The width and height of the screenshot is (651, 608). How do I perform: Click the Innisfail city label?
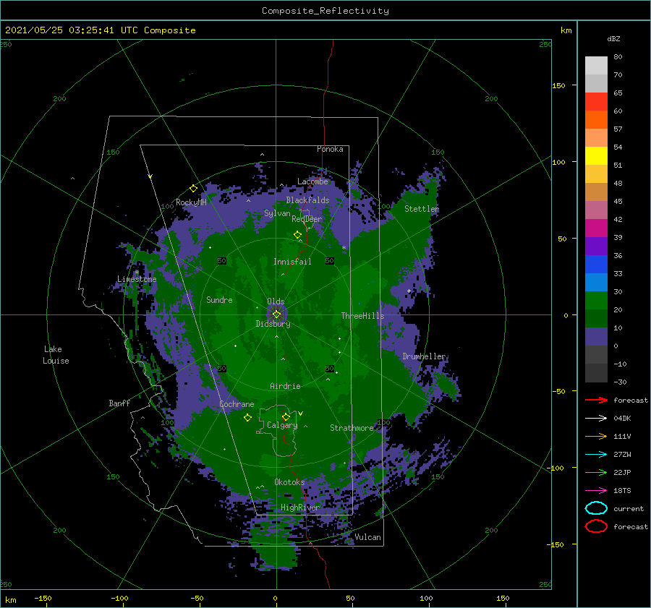292,262
